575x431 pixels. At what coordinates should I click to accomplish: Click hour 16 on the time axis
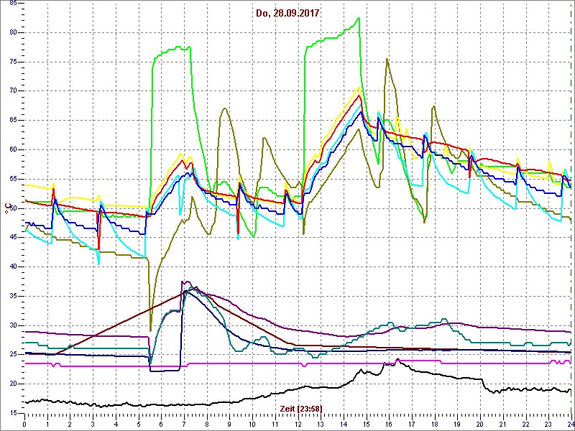389,424
